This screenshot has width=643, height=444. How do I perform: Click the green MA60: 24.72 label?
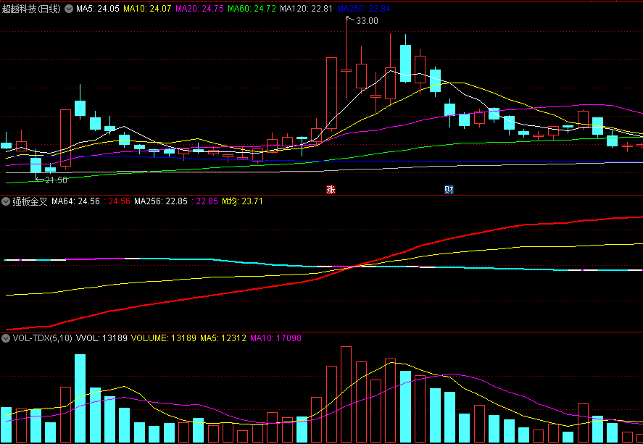coord(252,9)
